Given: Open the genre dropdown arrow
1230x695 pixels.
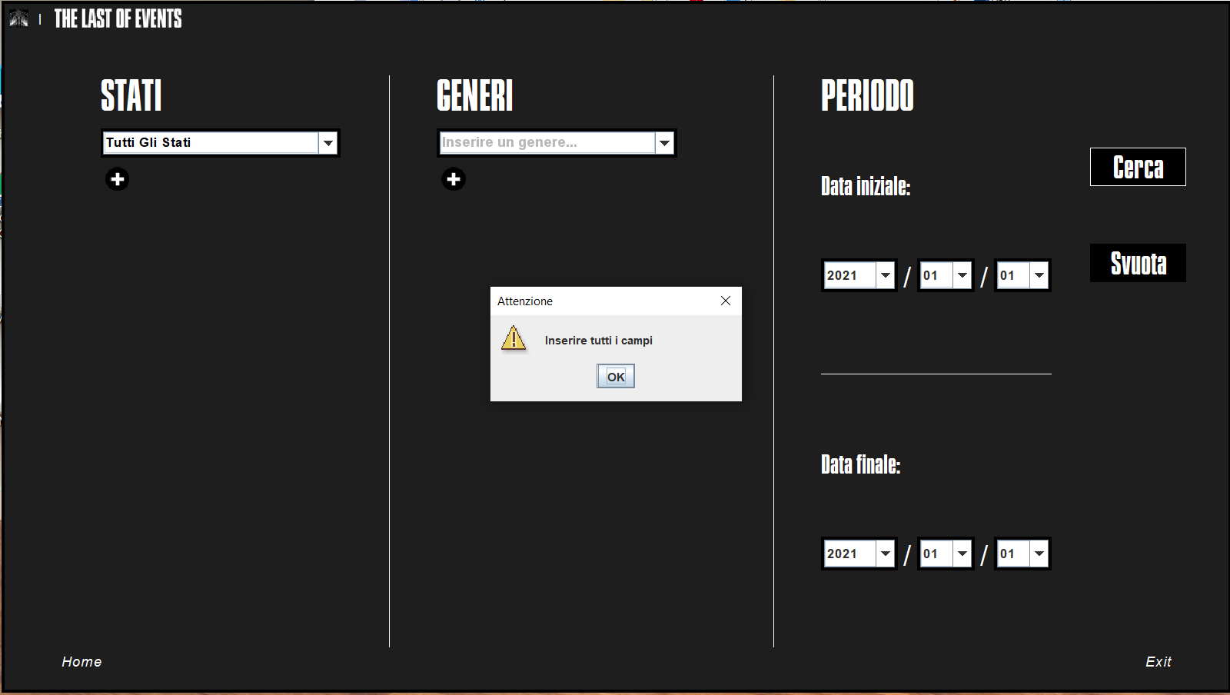Looking at the screenshot, I should tap(665, 143).
